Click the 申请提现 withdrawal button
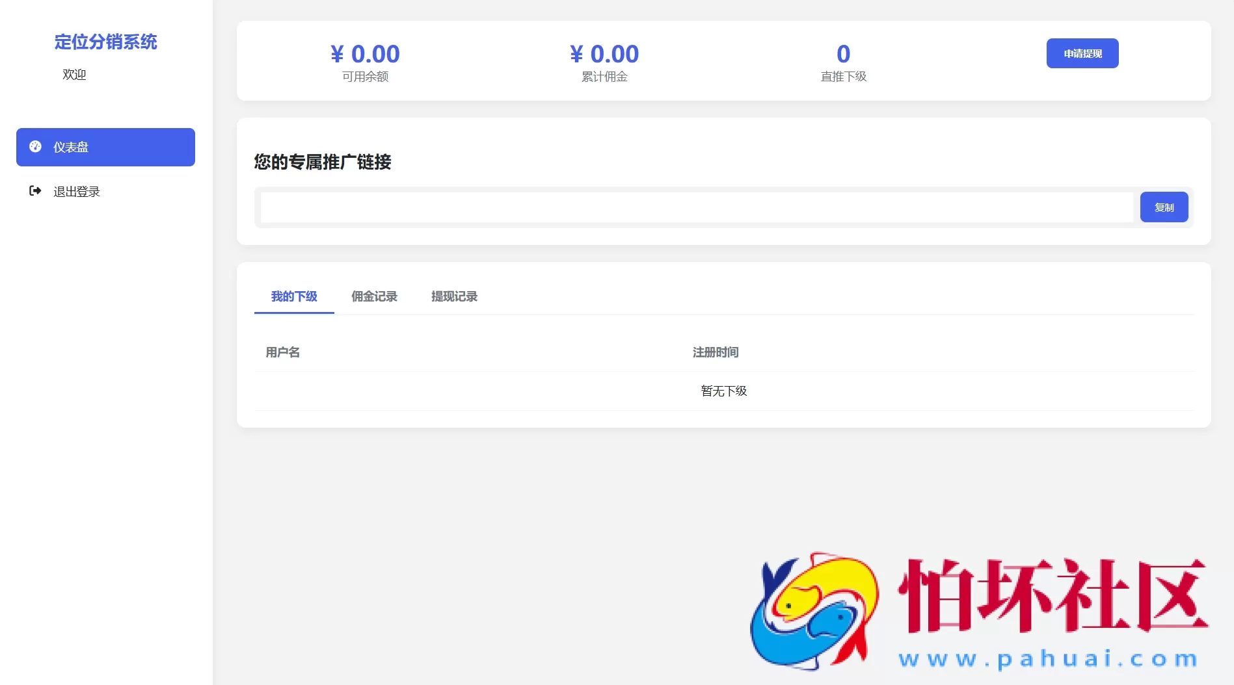Image resolution: width=1234 pixels, height=685 pixels. click(1082, 53)
